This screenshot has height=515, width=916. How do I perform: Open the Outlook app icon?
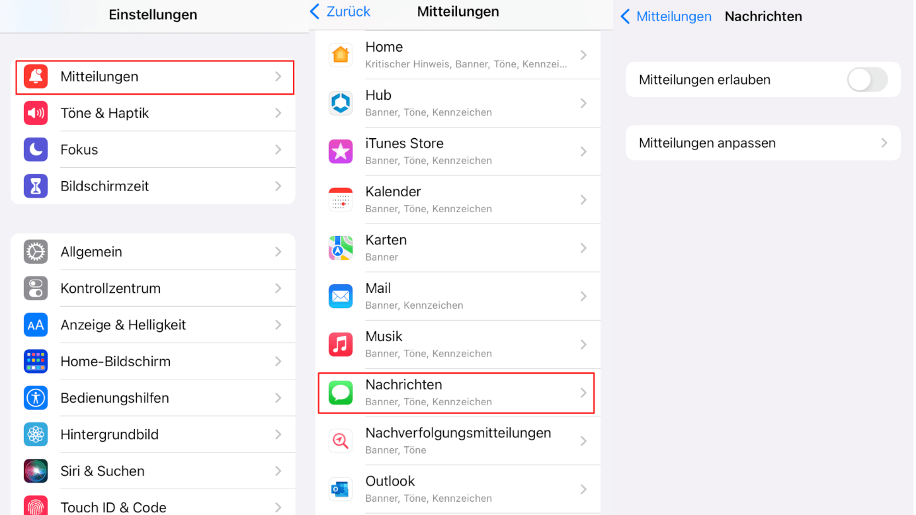(x=341, y=489)
